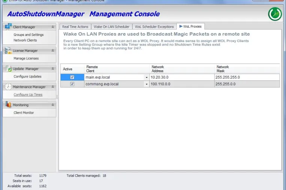Viewport: 286px width, 190px height.
Task: Open WoL Scheduler Exceptions tab
Action: click(x=154, y=27)
